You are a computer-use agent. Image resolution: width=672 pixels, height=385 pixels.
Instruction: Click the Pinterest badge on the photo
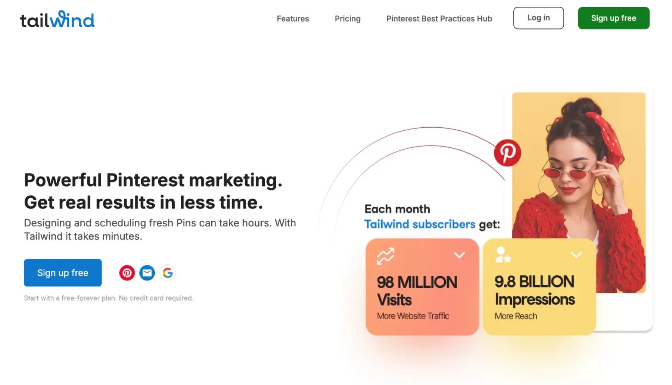click(x=507, y=153)
